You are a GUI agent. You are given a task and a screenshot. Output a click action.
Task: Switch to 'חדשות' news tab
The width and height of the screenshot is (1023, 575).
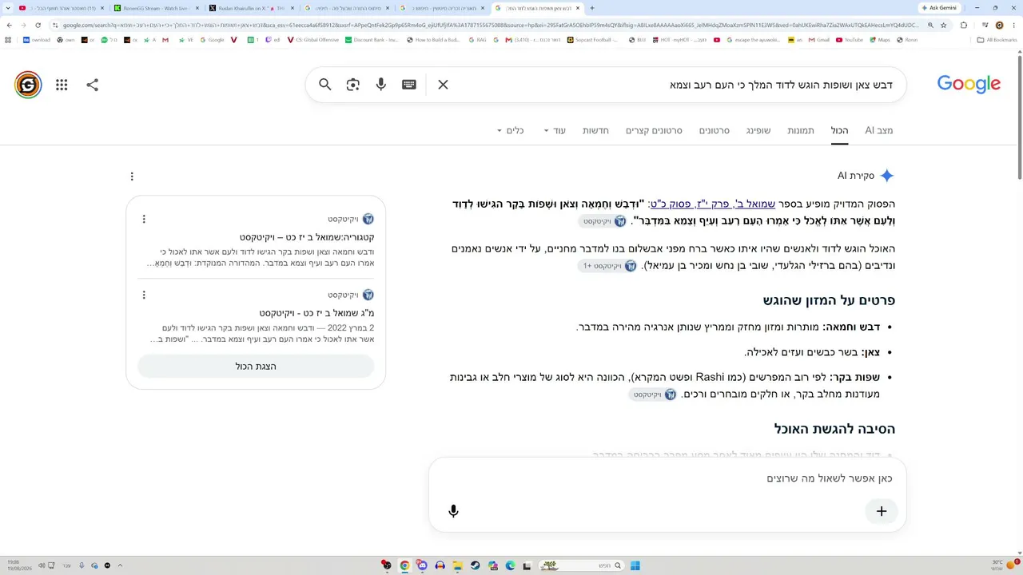[595, 130]
